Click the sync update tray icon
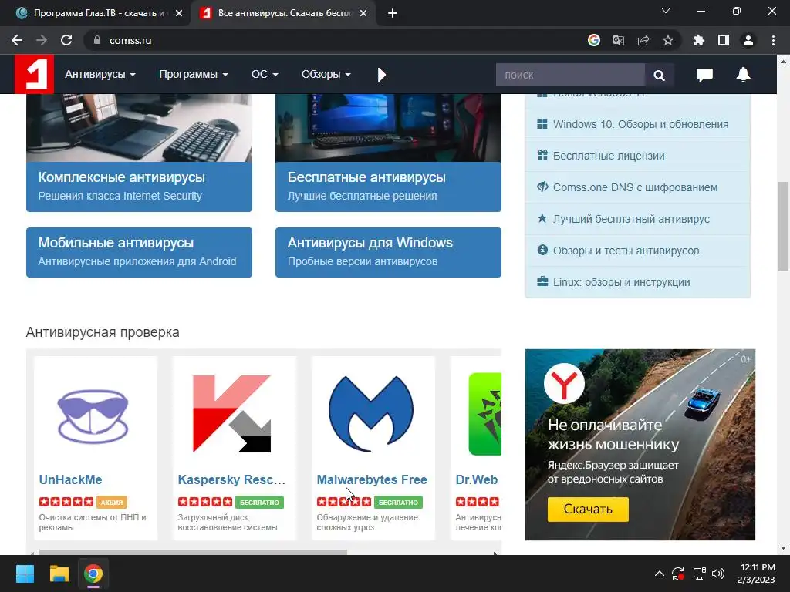The height and width of the screenshot is (592, 790). pyautogui.click(x=678, y=573)
